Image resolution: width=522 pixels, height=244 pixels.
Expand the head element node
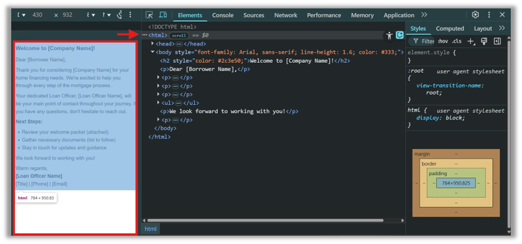point(153,44)
